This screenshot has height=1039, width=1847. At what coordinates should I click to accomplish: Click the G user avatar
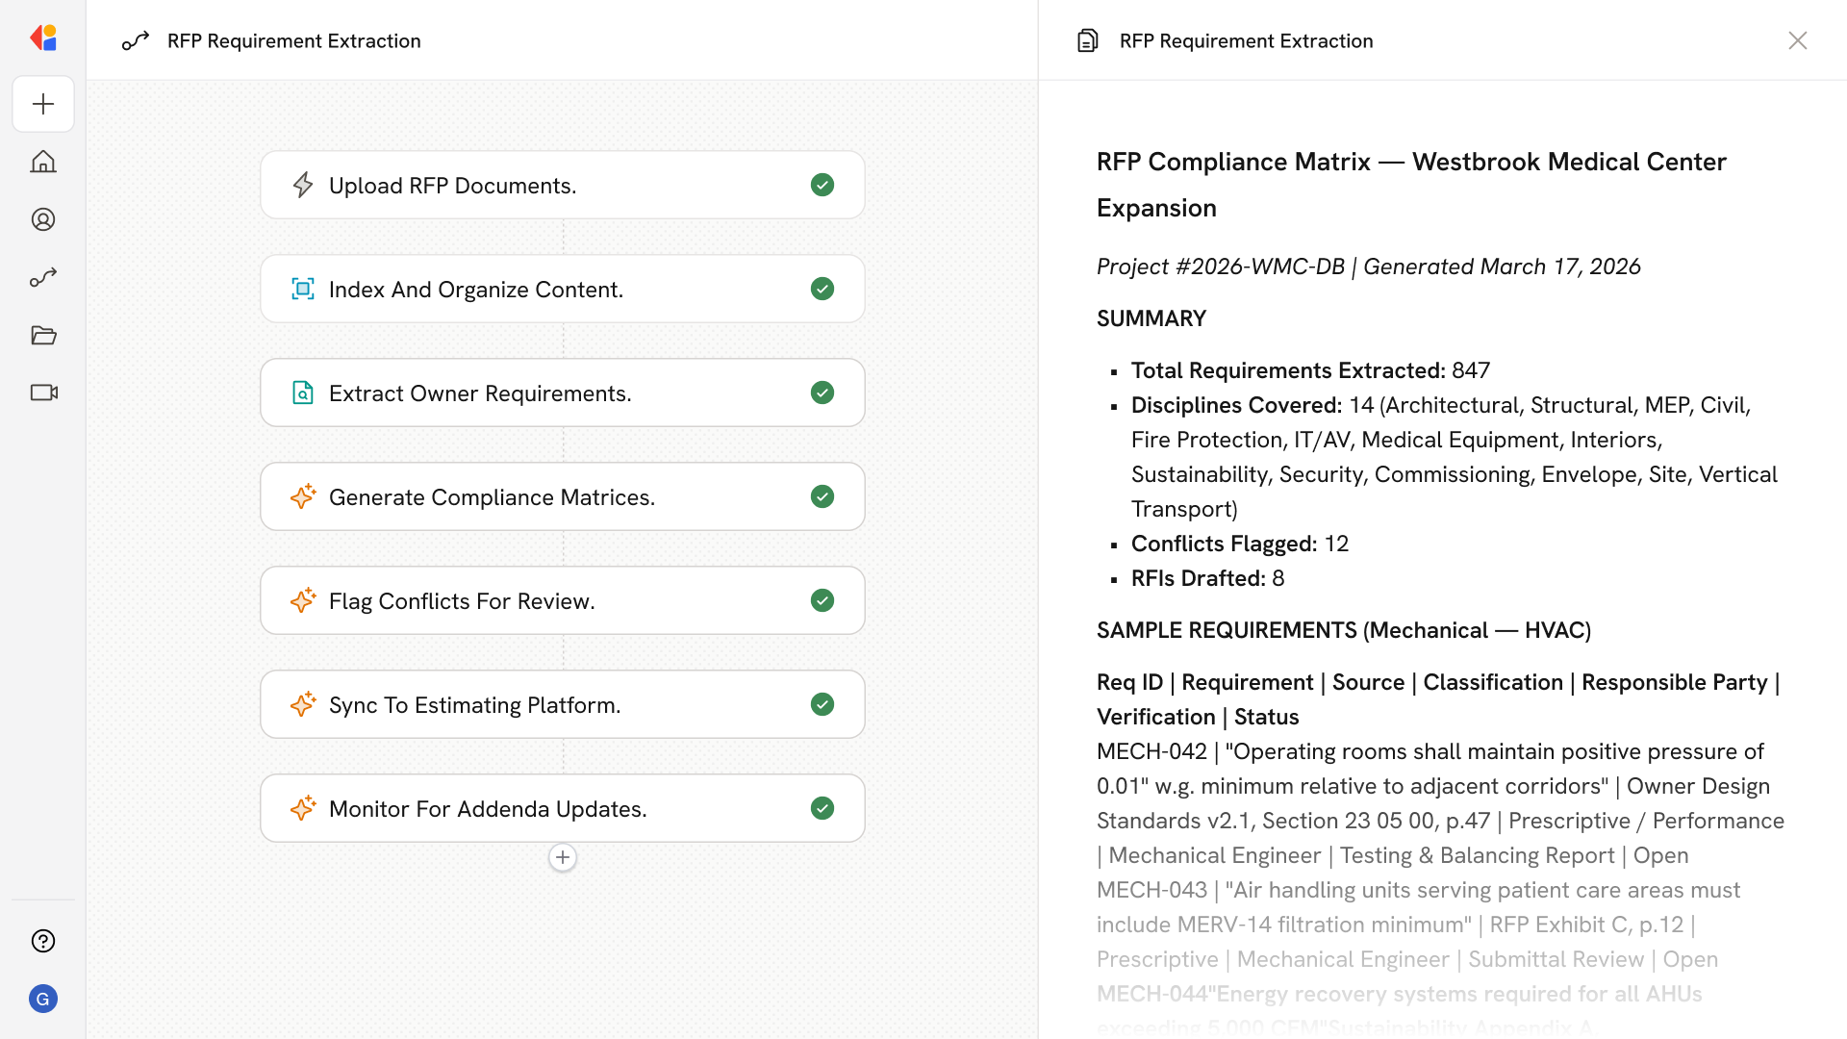click(43, 999)
